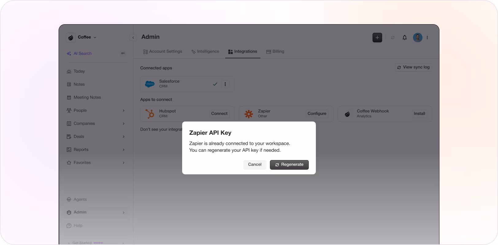Click the refresh sync icon in header

pyautogui.click(x=393, y=38)
